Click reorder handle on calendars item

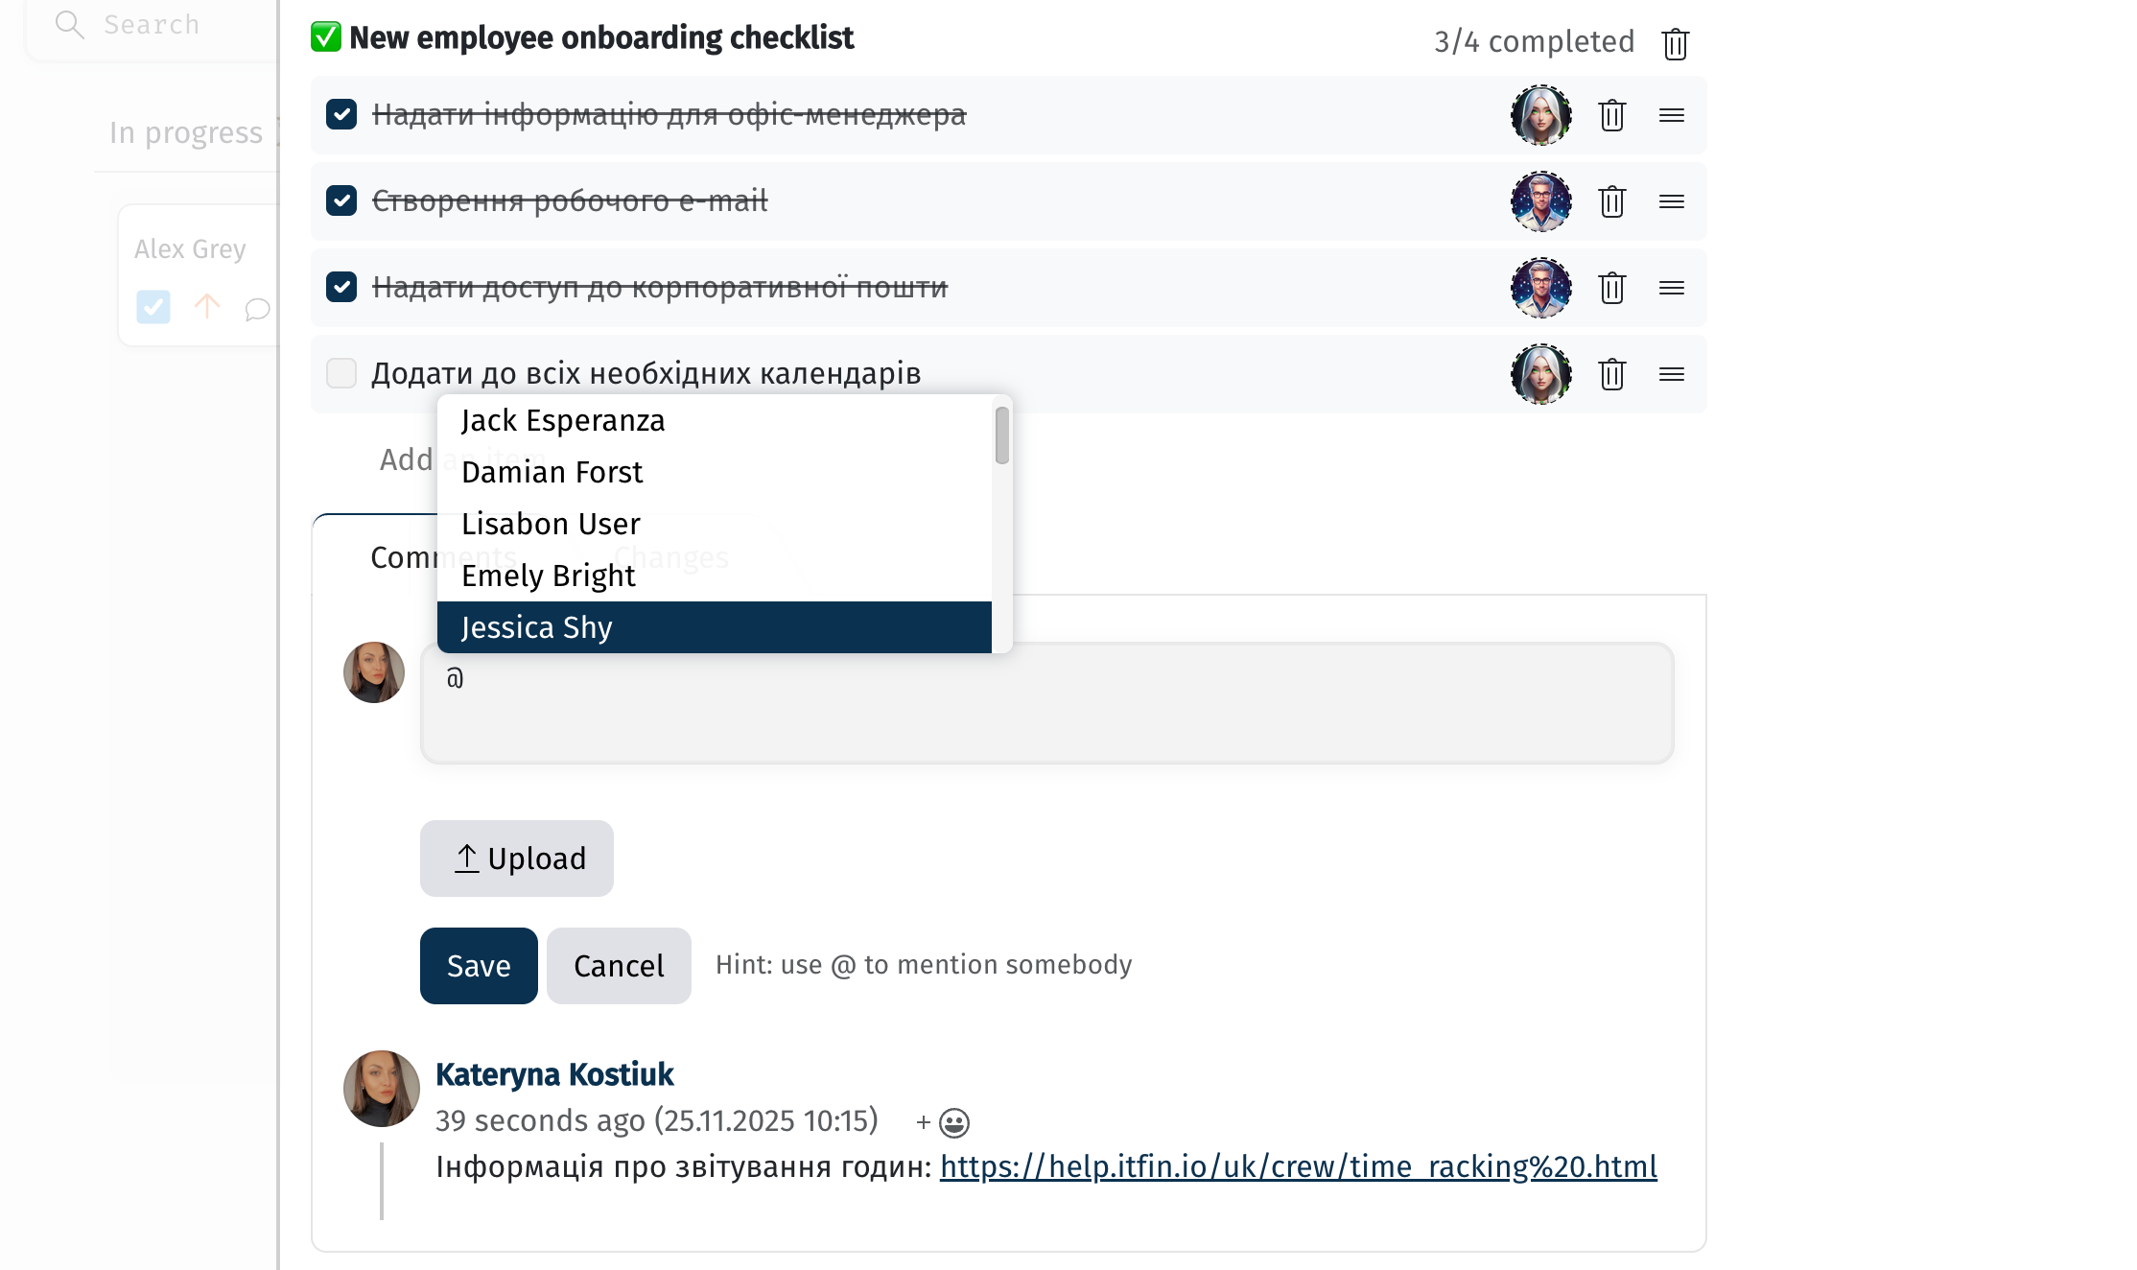click(1671, 374)
